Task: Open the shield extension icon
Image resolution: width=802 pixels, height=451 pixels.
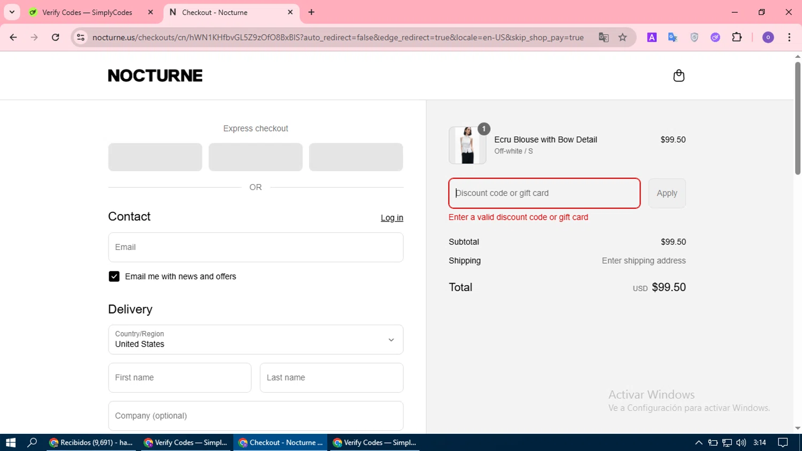Action: [694, 37]
